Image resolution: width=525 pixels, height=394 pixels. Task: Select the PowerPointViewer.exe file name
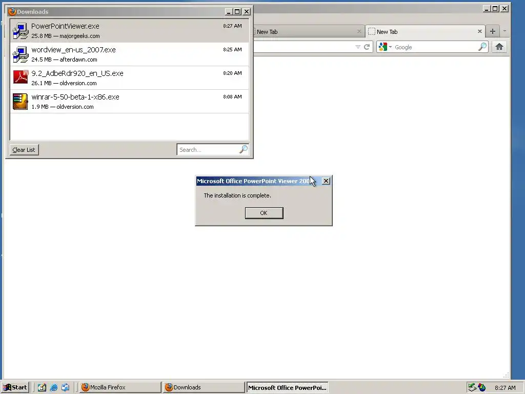click(65, 26)
